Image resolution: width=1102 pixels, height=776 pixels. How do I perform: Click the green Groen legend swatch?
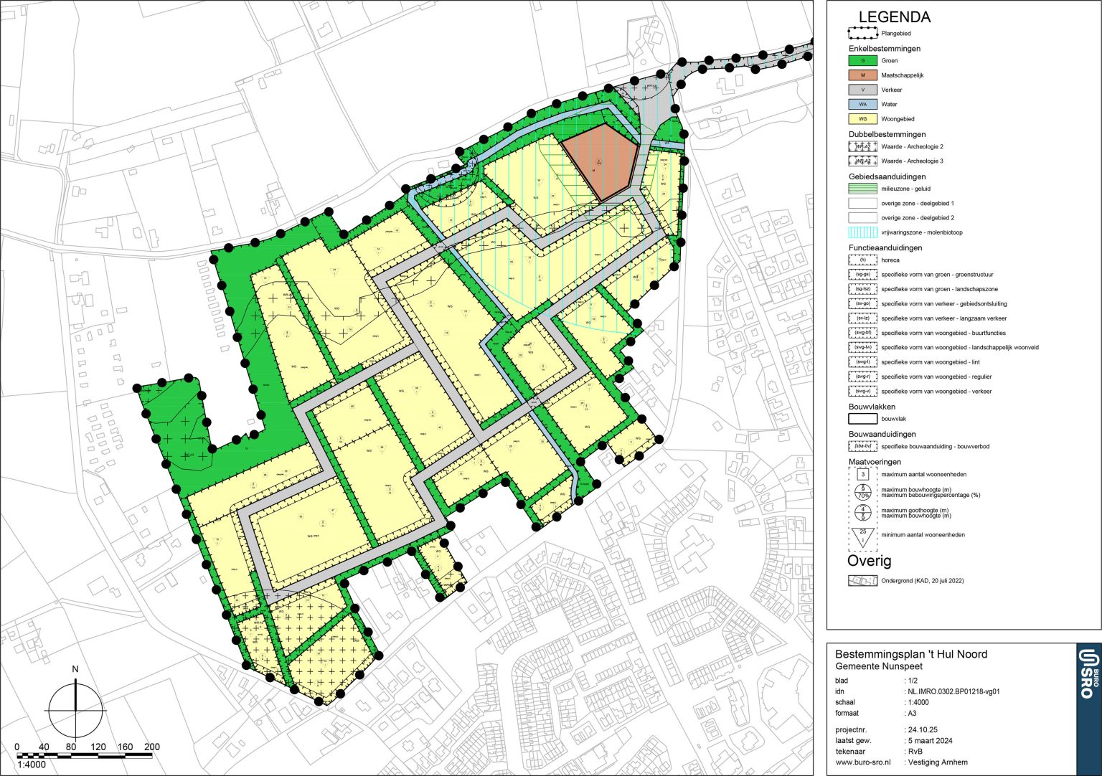click(x=862, y=61)
